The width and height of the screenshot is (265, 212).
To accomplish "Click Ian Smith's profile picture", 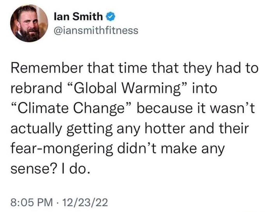I will coord(29,23).
